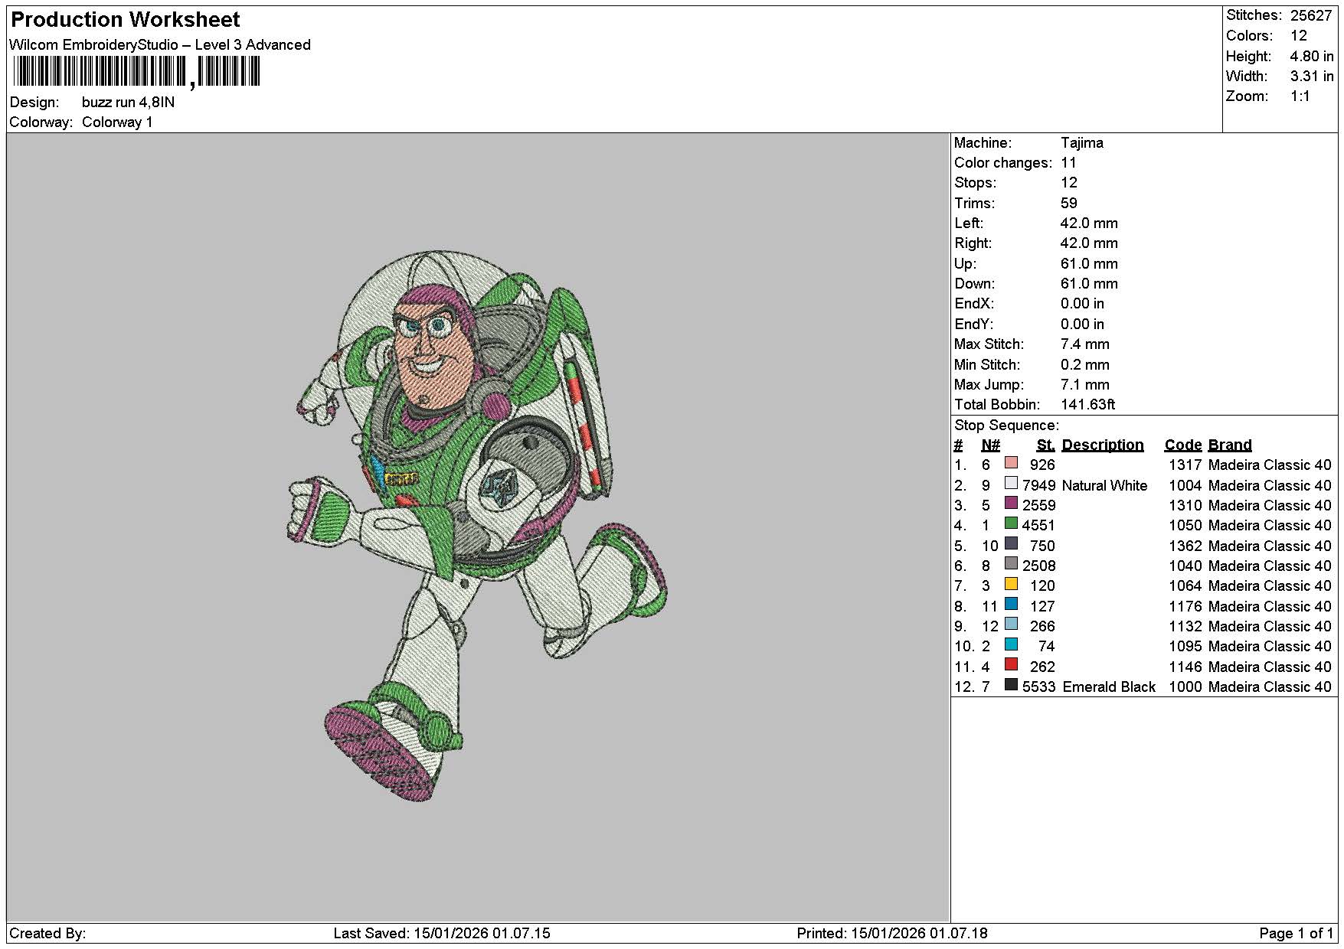Image resolution: width=1344 pixels, height=949 pixels.
Task: Click the Width value '3.31 in'
Action: (x=1311, y=77)
